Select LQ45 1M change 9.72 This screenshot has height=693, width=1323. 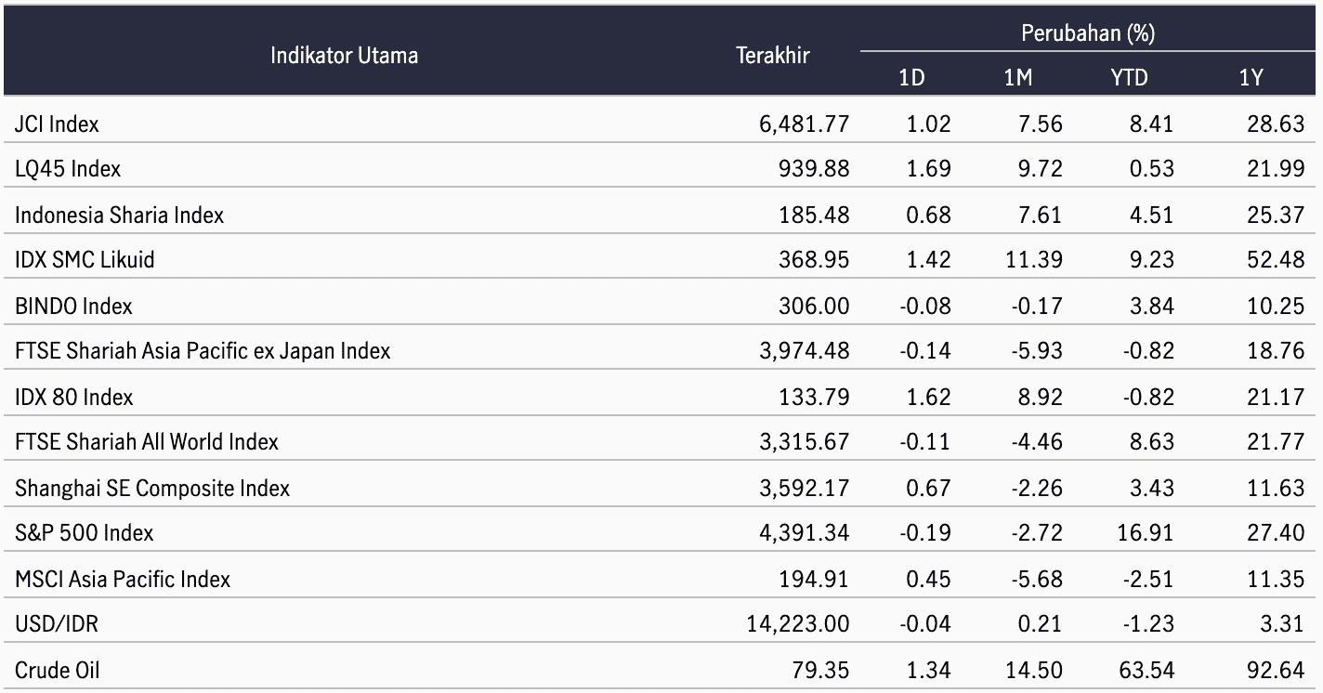(1040, 169)
